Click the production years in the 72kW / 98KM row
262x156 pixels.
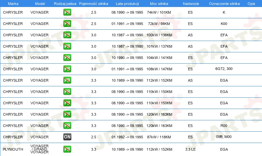point(127,24)
